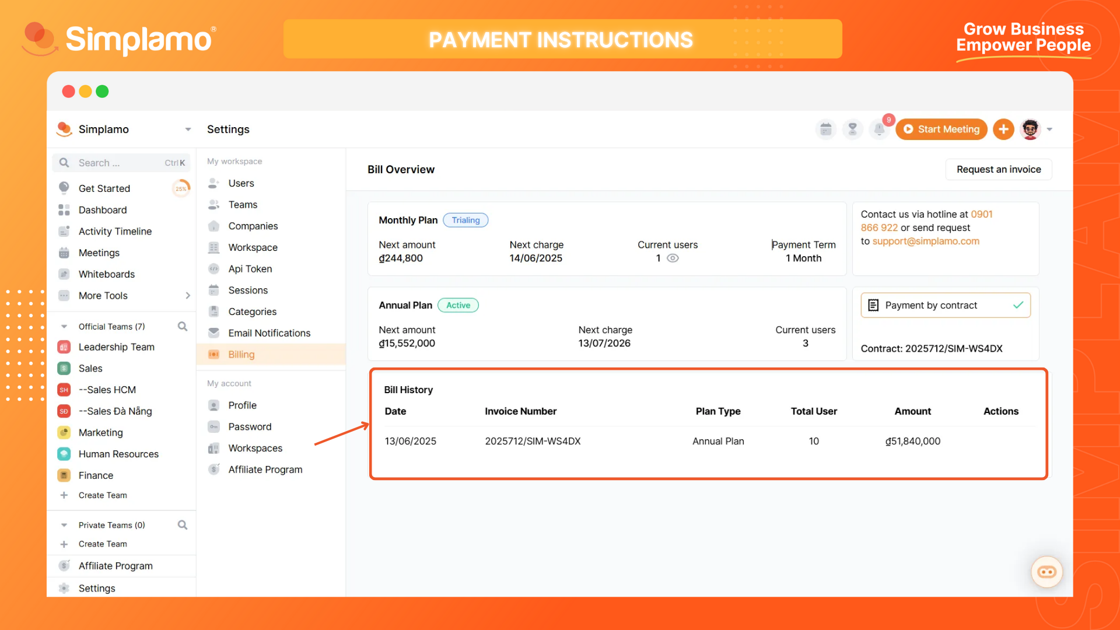Viewport: 1120px width, 630px height.
Task: Select Workspace settings
Action: (253, 247)
